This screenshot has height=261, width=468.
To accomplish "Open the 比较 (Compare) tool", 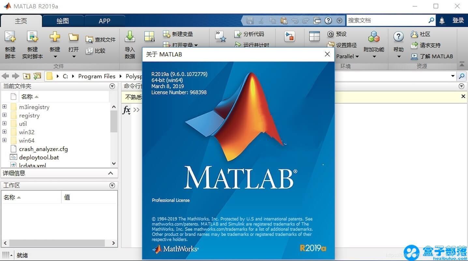I will tap(98, 51).
